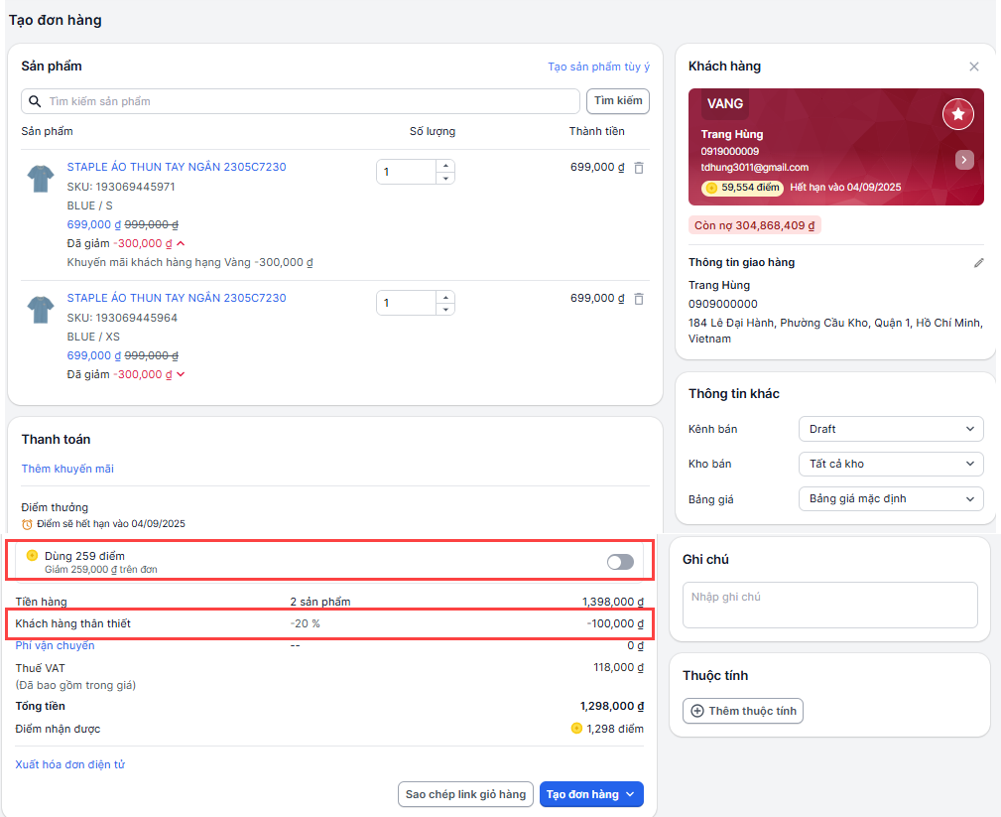Delete first BLUE / S product line
Image resolution: width=1001 pixels, height=817 pixels.
pyautogui.click(x=639, y=168)
